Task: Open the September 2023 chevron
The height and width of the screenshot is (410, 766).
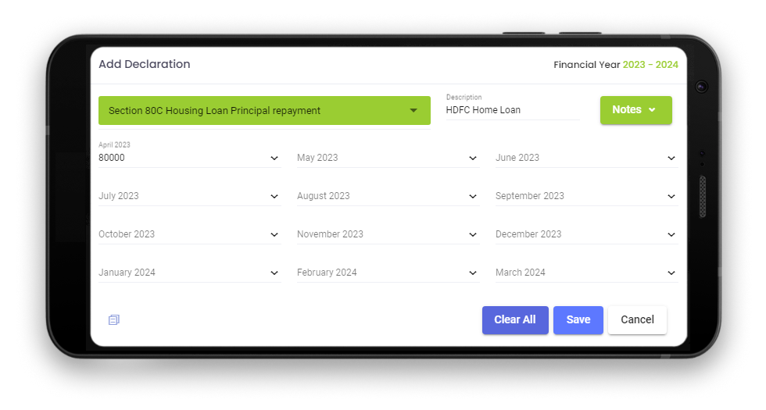Action: (x=671, y=196)
